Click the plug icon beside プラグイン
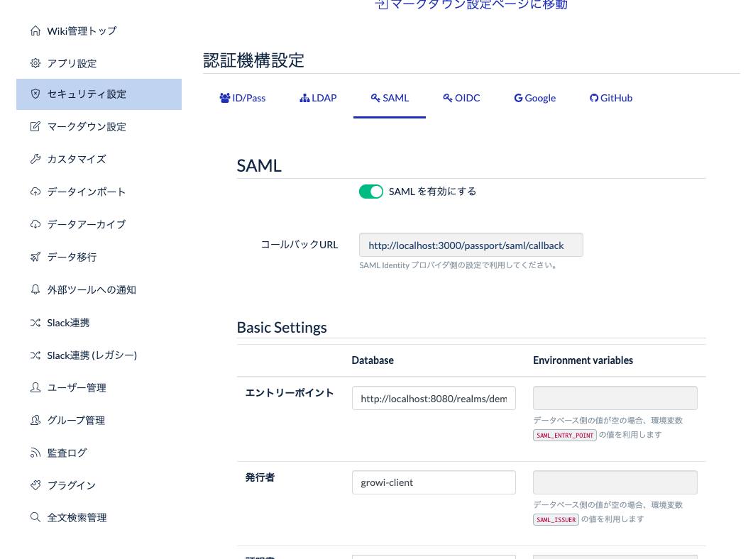Screen dimensions: 753x559 pos(35,485)
